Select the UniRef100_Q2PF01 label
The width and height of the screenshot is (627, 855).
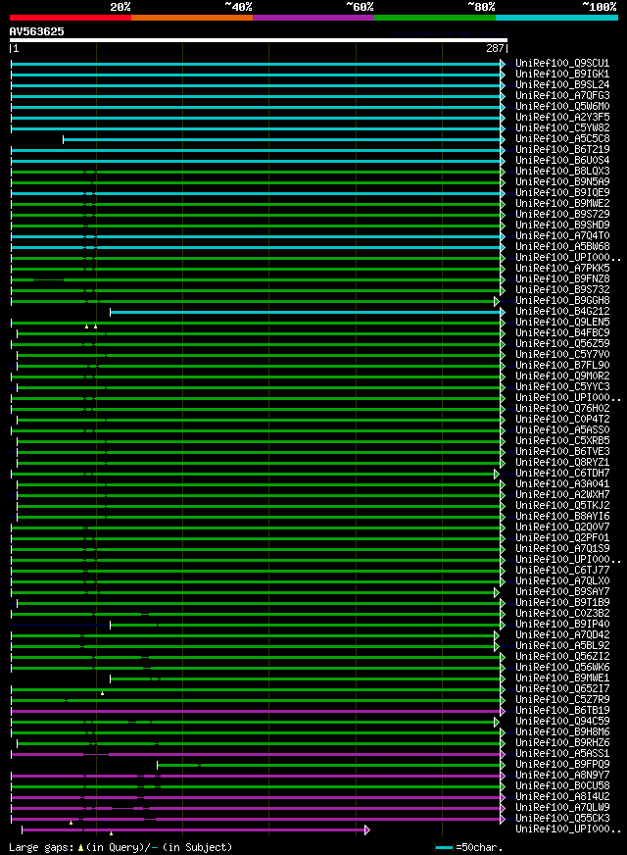point(562,538)
